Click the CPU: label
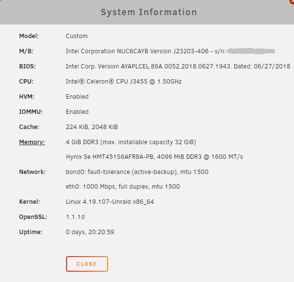 click(26, 82)
